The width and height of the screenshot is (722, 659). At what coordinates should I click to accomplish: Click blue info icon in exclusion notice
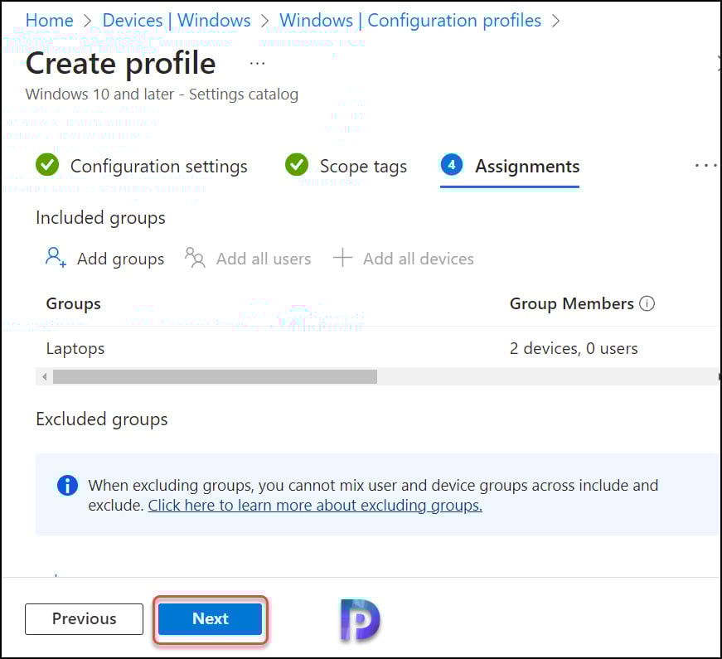(x=67, y=485)
